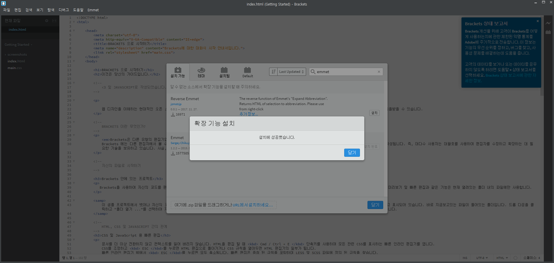This screenshot has width=554, height=263.
Task: Fold the paragraph at line 20
Action: [x=74, y=100]
